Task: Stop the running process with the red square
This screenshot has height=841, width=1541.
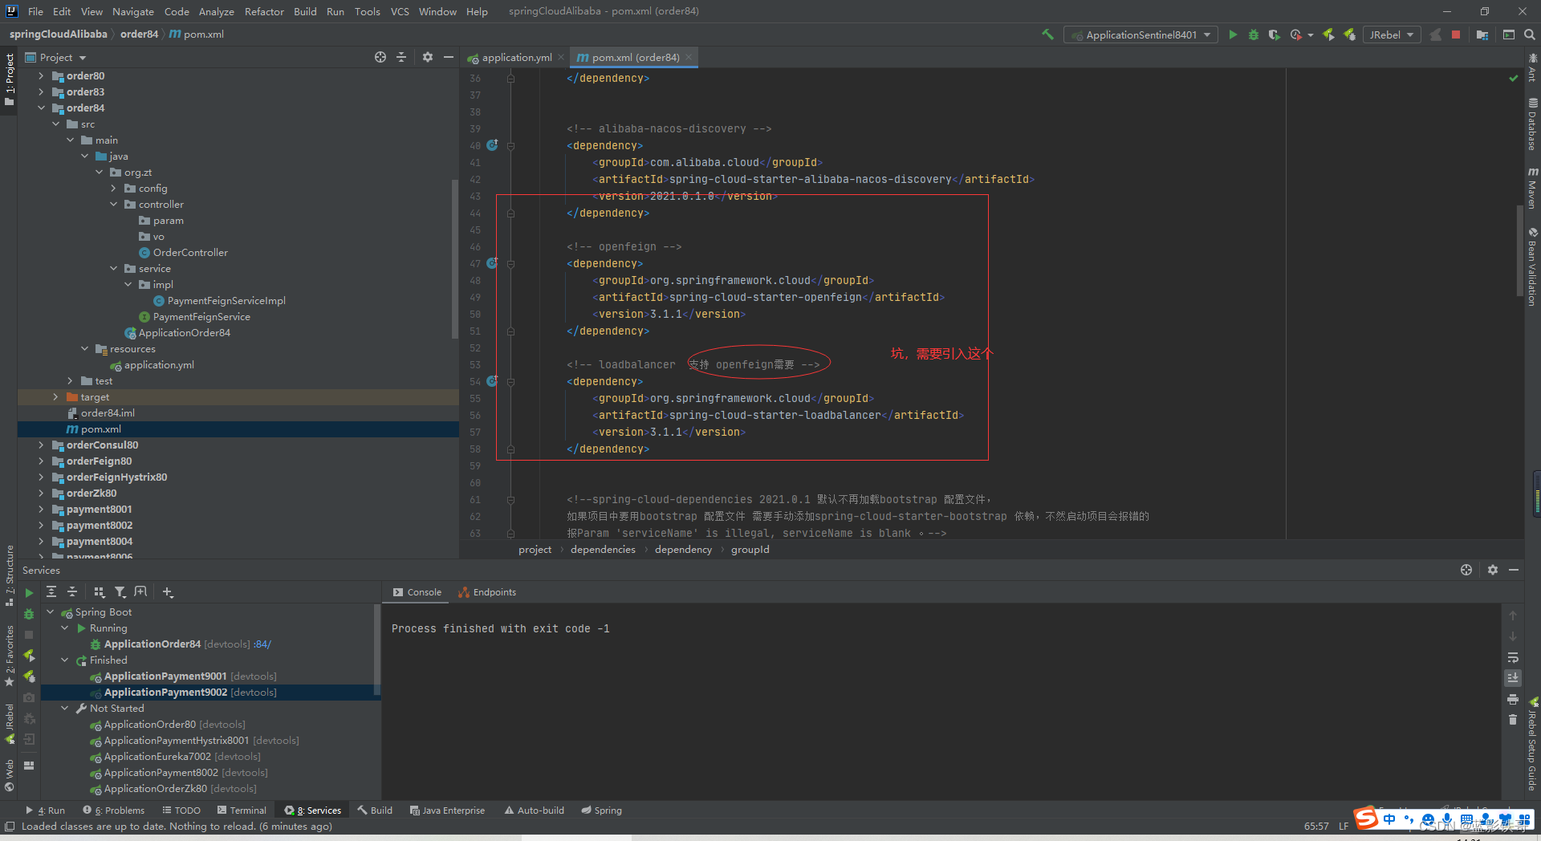Action: [x=1456, y=35]
